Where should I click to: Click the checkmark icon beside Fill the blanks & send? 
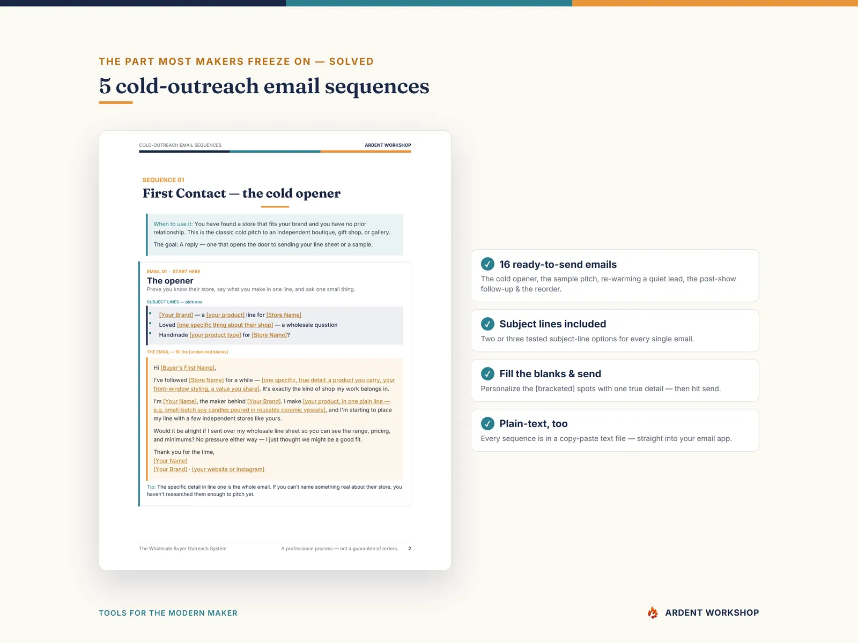pos(487,373)
